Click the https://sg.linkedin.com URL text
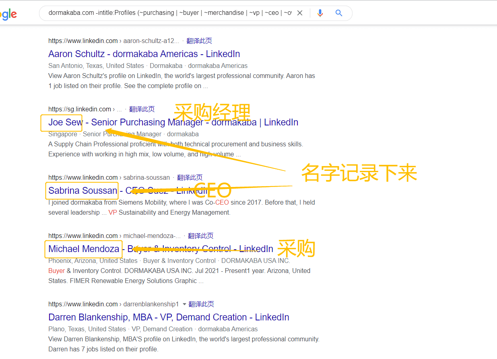The height and width of the screenshot is (359, 497). pos(80,109)
